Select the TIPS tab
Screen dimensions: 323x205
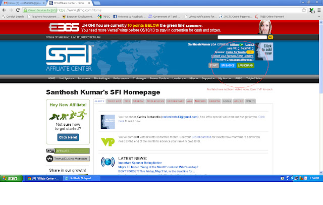pos(127,101)
